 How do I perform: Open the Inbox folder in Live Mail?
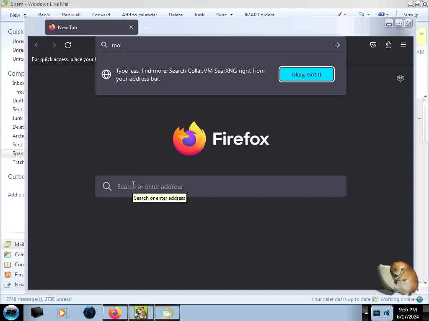18,83
